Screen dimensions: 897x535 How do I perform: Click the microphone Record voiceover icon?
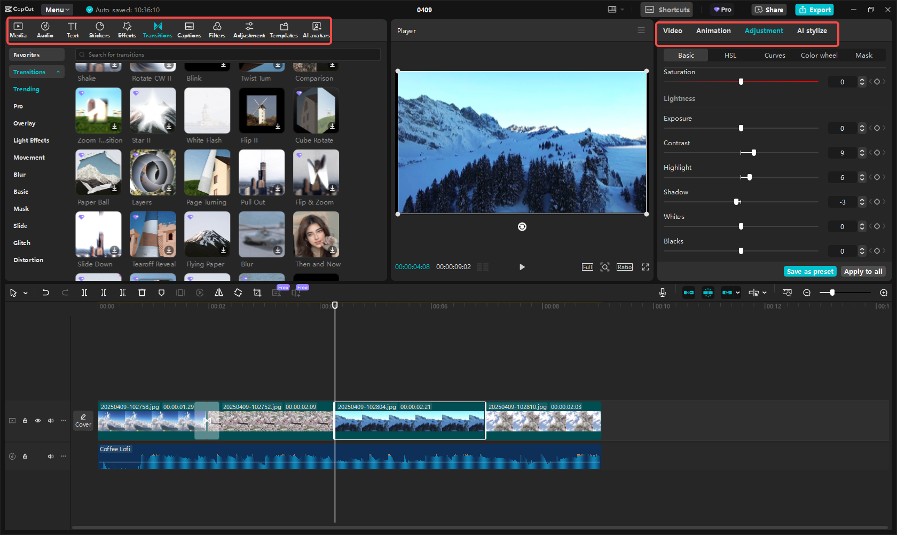click(x=662, y=293)
